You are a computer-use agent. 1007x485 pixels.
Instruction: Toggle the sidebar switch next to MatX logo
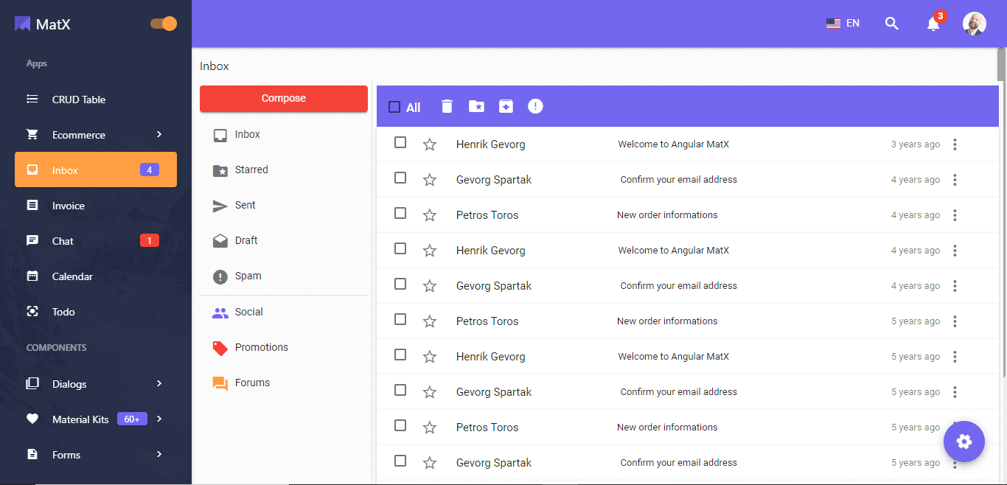pos(164,24)
